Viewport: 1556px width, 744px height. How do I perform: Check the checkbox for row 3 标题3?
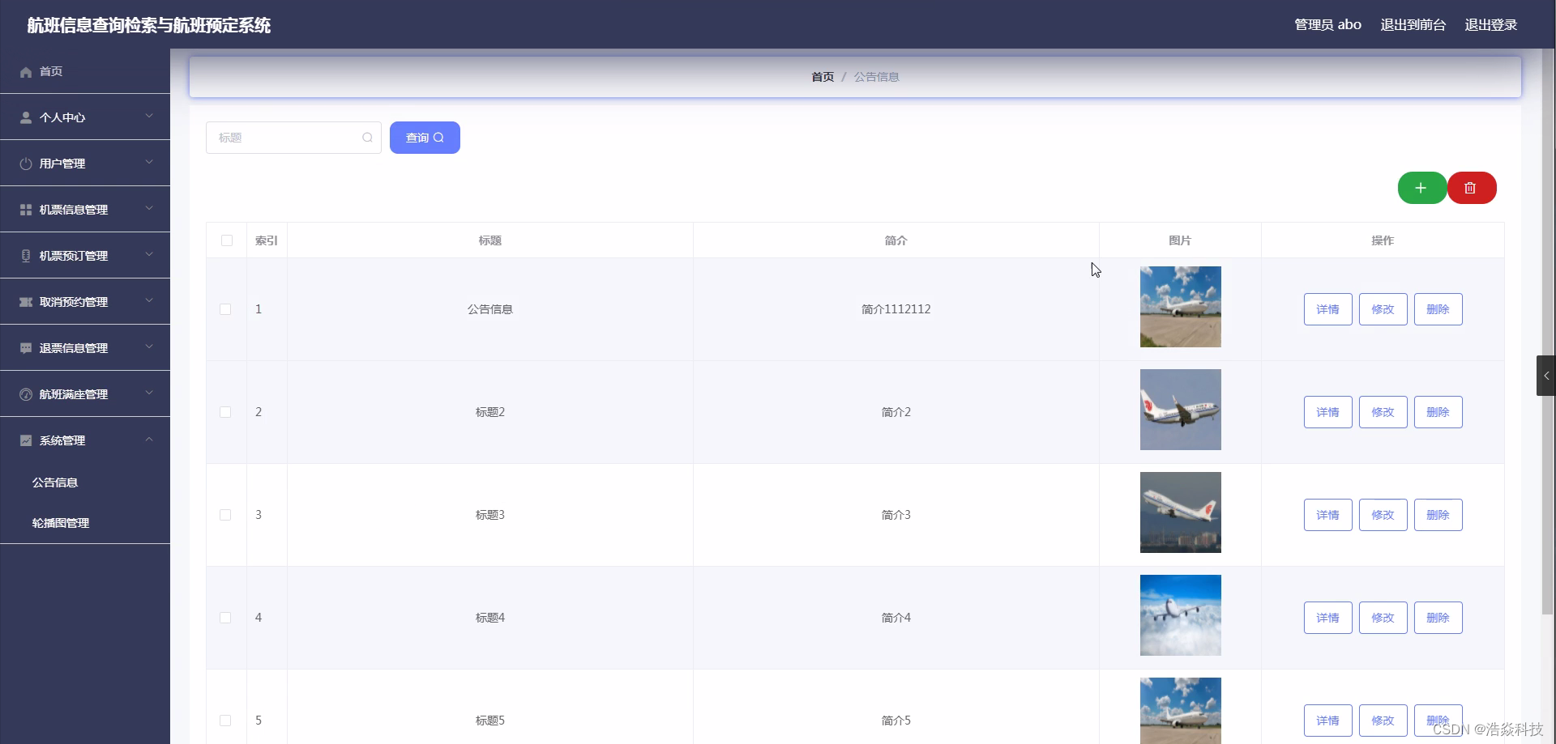pos(225,515)
